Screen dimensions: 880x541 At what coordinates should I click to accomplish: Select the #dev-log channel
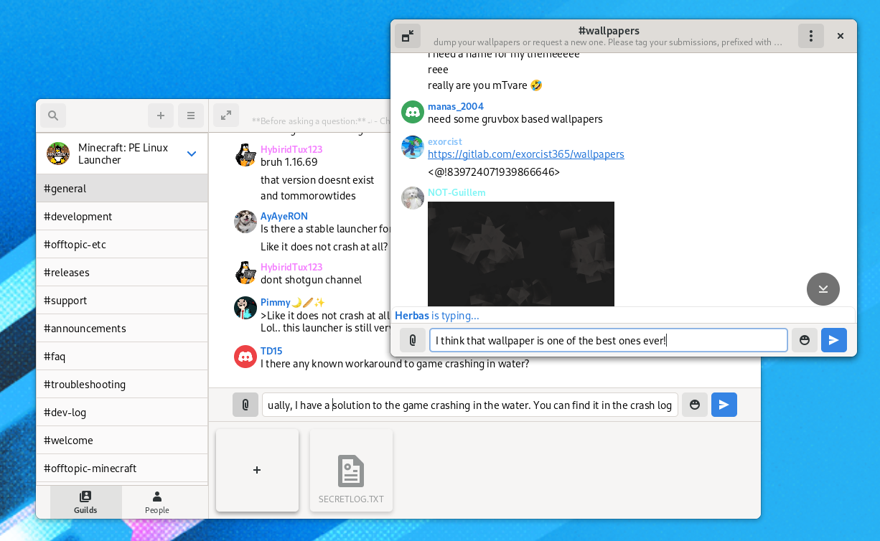tap(122, 413)
